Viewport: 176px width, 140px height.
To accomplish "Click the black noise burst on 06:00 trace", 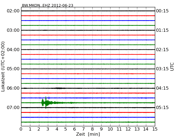I will pyautogui.click(x=58, y=88).
